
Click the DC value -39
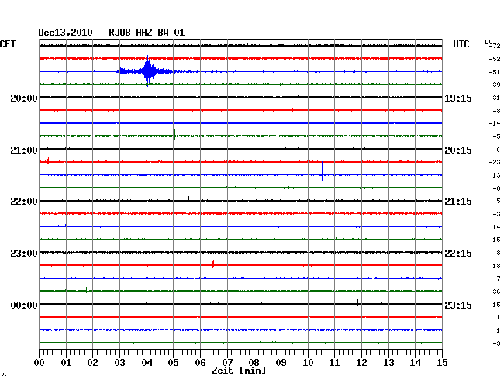tap(495, 85)
